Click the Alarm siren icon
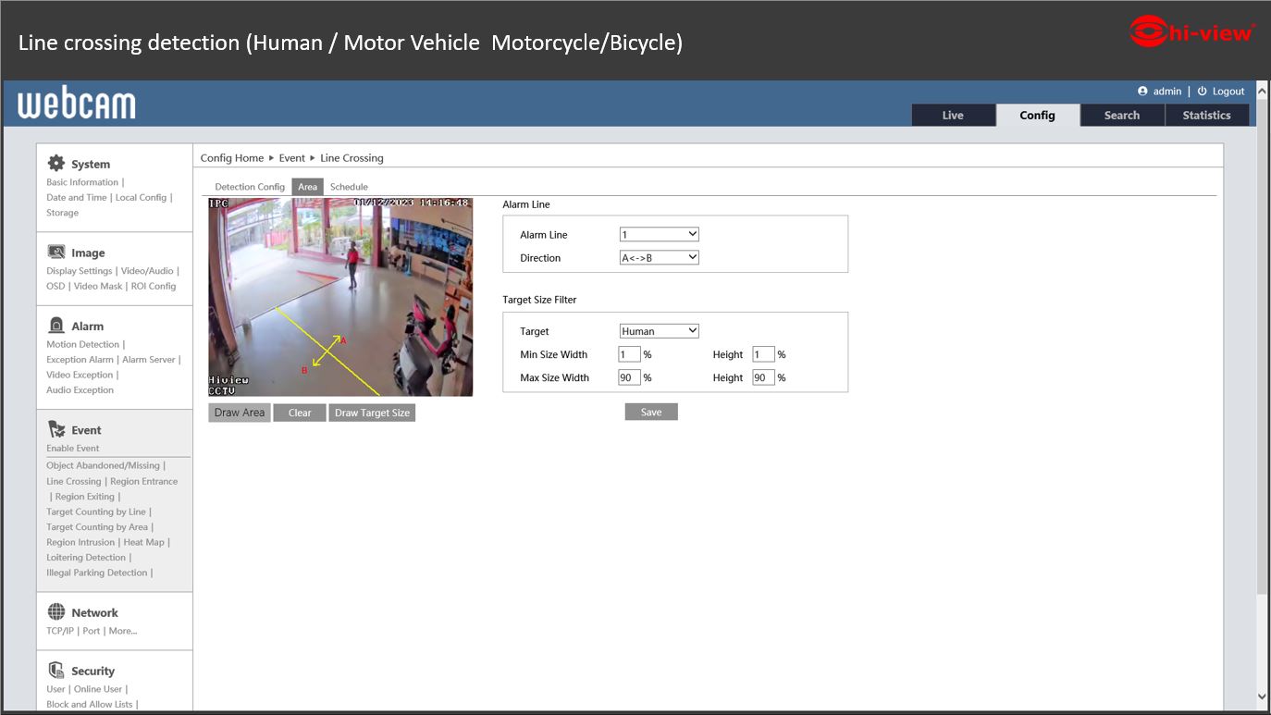Image resolution: width=1271 pixels, height=715 pixels. tap(56, 326)
